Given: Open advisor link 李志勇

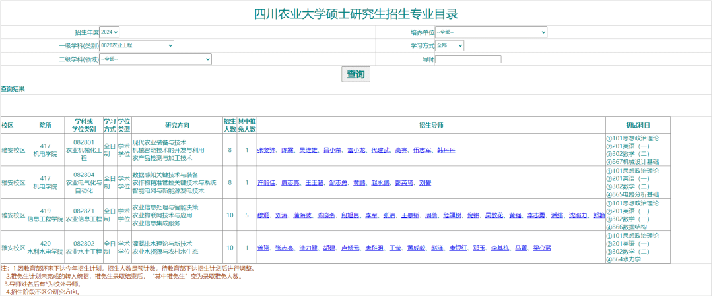Looking at the screenshot, I should click(x=536, y=215).
